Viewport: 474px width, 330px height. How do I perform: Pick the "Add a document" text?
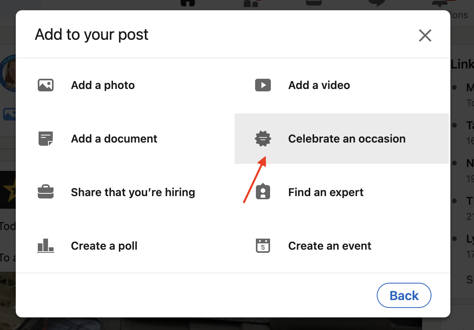coord(114,139)
